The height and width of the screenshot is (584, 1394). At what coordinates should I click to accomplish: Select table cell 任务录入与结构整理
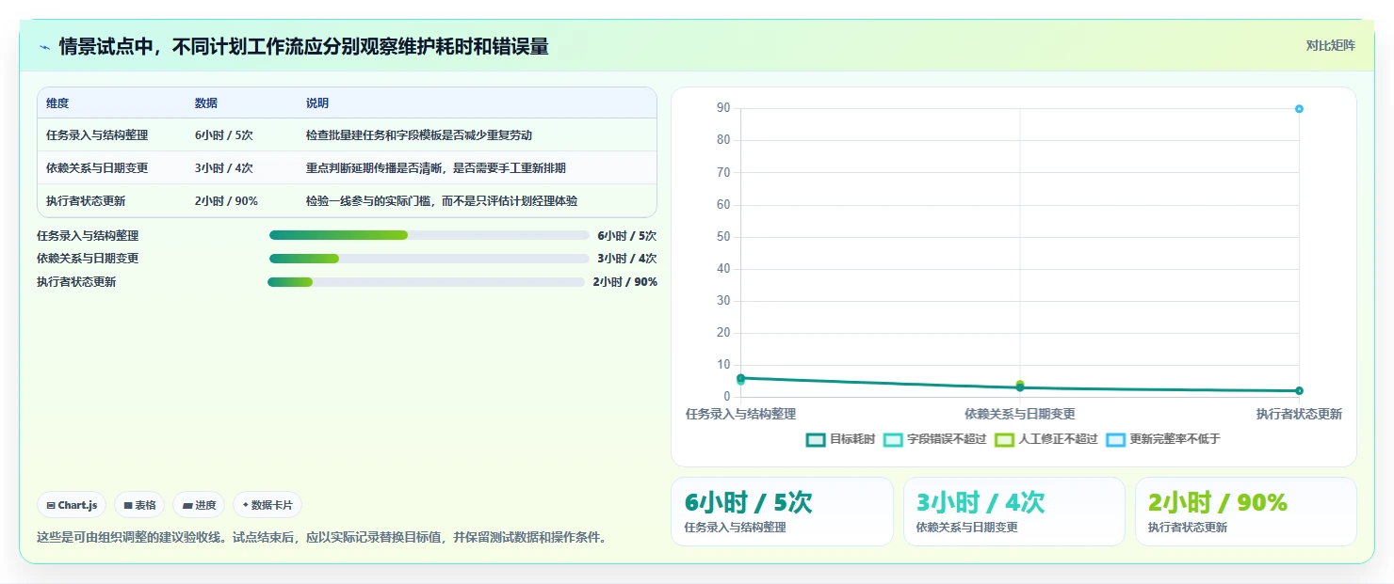(97, 135)
